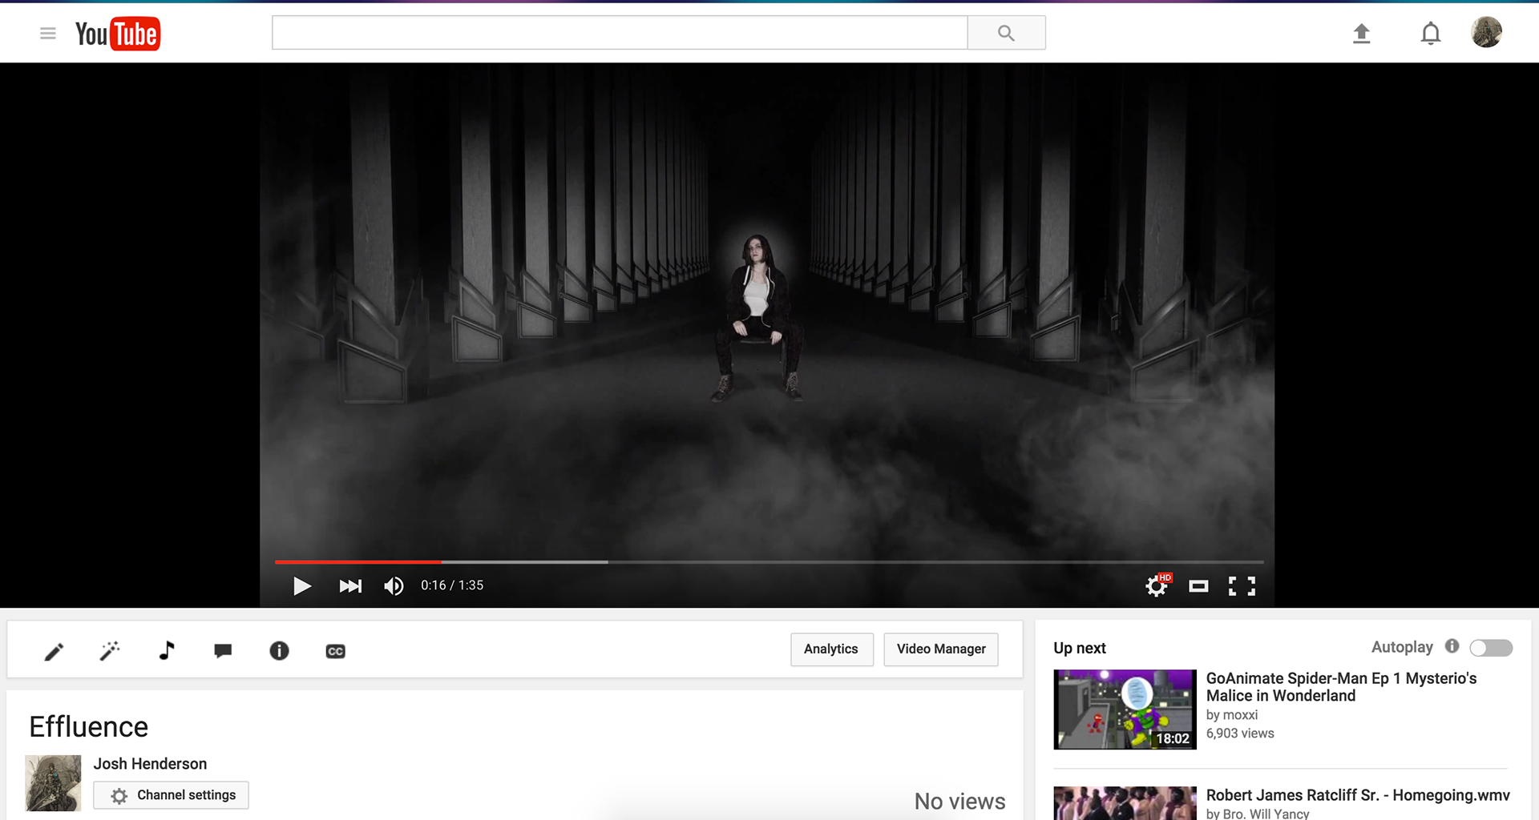Click the Effluence video title
Image resolution: width=1539 pixels, height=820 pixels.
click(x=89, y=727)
